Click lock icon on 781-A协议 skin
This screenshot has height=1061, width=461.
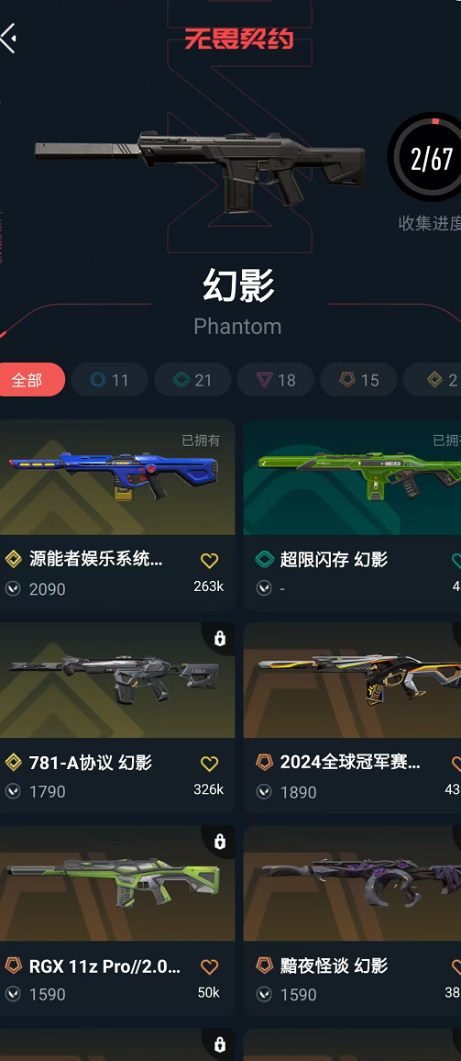pos(220,638)
